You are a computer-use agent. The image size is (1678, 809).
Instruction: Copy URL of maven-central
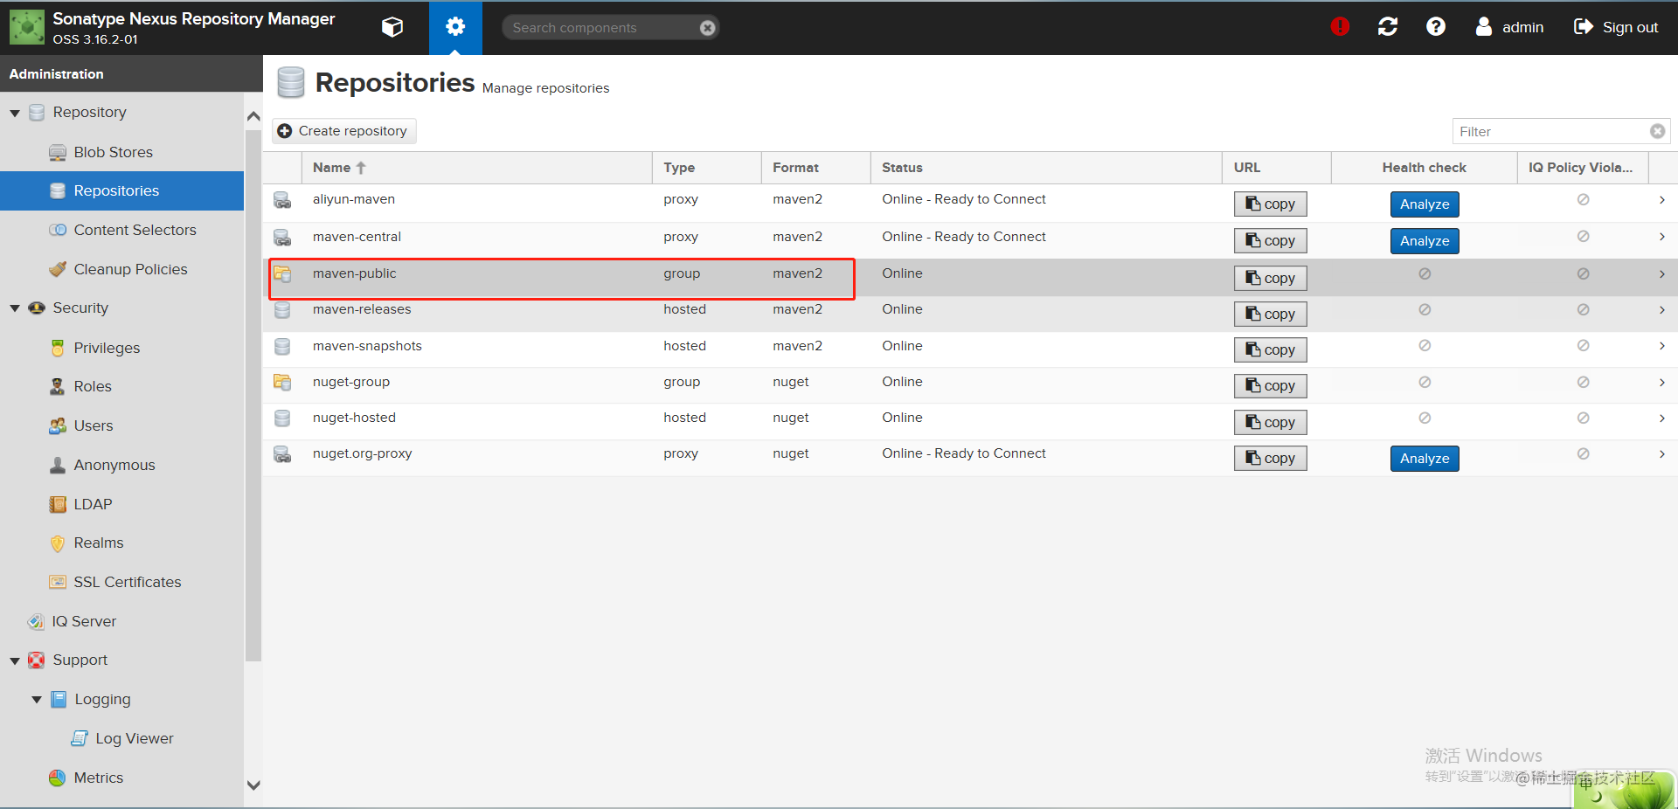pos(1270,240)
